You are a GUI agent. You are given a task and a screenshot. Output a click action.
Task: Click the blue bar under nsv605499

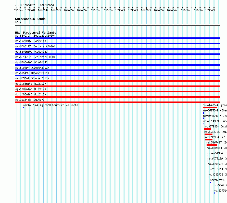(x=117, y=76)
